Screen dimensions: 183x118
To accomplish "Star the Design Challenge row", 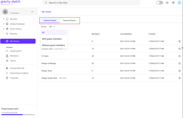I will point(179,63).
